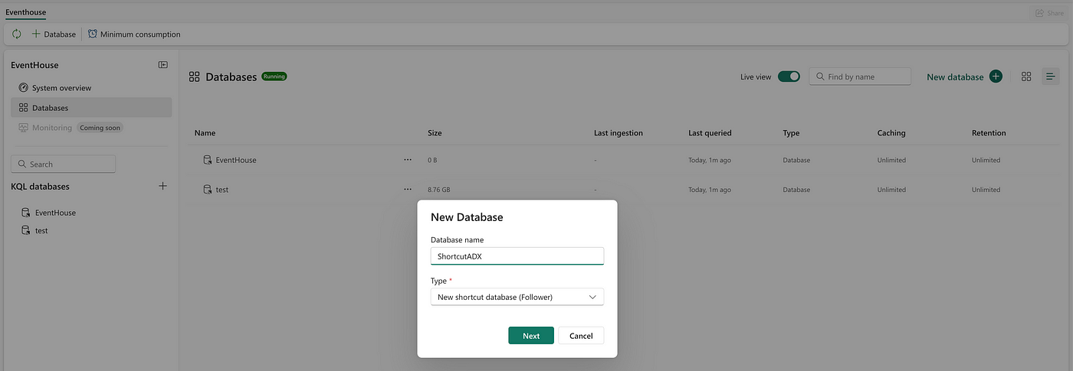1073x371 pixels.
Task: Click the Minimum consumption clock icon
Action: 93,34
